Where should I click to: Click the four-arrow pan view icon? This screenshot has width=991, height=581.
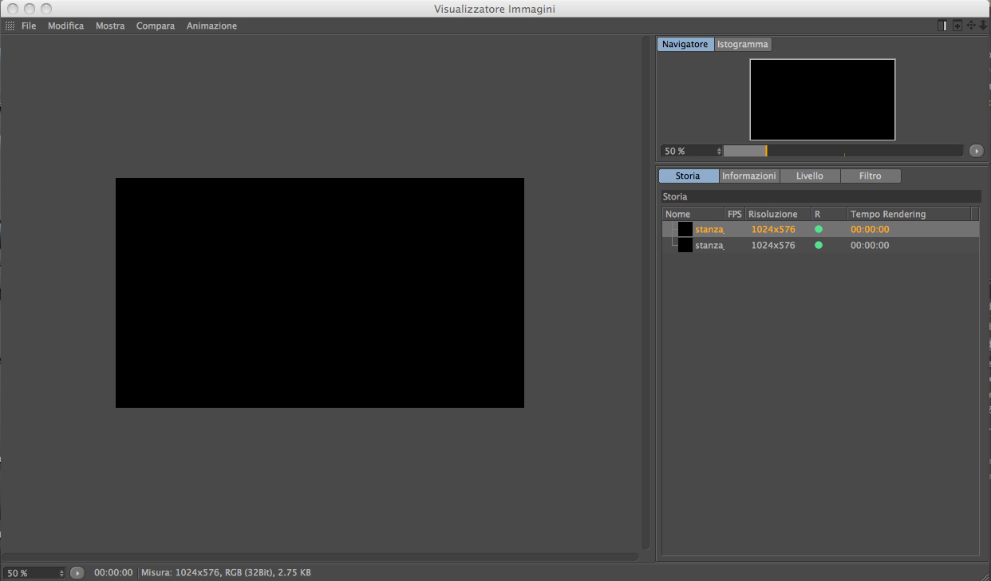tap(971, 26)
